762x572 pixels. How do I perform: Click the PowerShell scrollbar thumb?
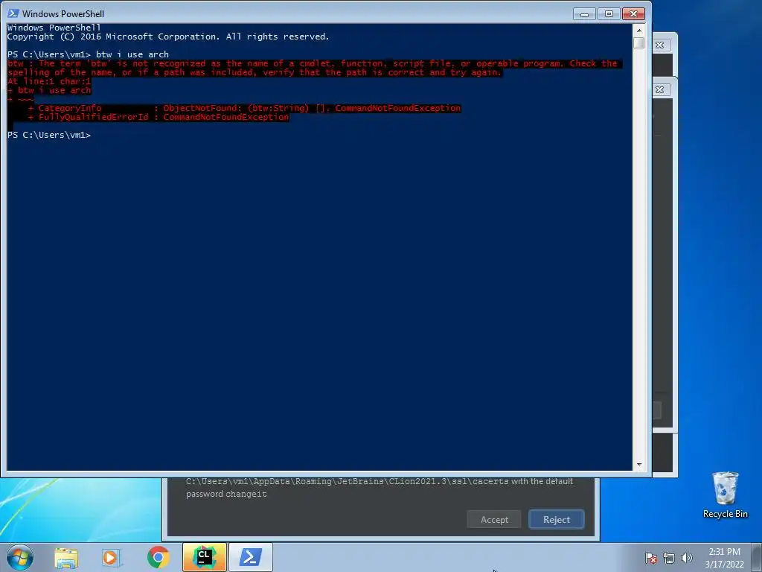pos(639,42)
